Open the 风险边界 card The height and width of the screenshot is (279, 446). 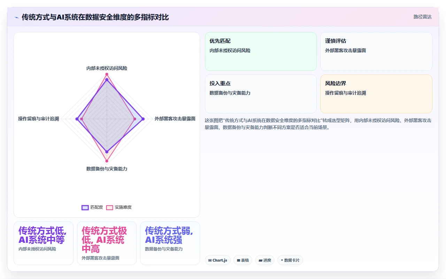click(376, 94)
